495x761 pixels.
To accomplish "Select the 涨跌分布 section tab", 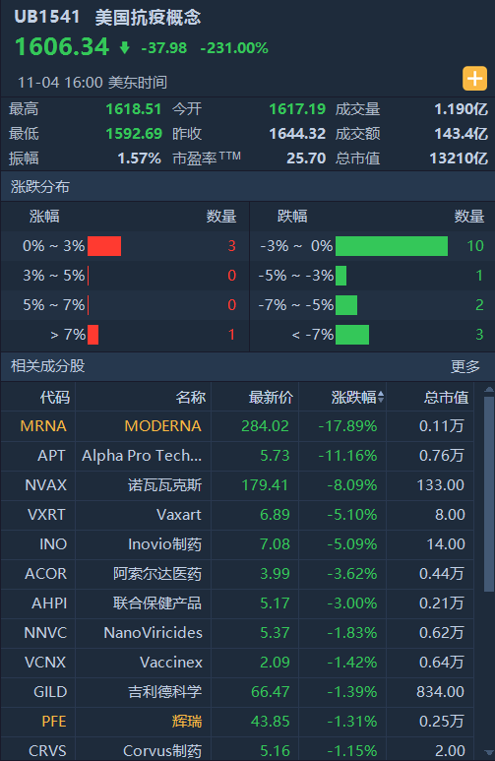I will [40, 187].
